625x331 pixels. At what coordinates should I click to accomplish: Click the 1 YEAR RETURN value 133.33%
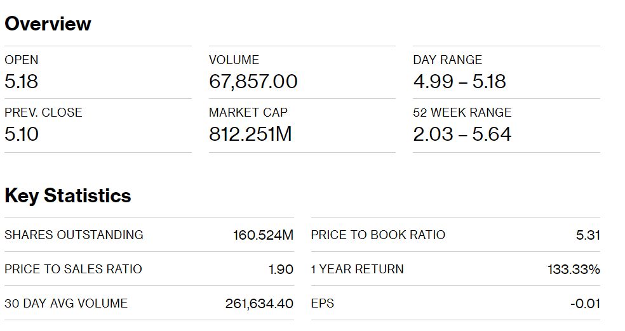pyautogui.click(x=574, y=269)
